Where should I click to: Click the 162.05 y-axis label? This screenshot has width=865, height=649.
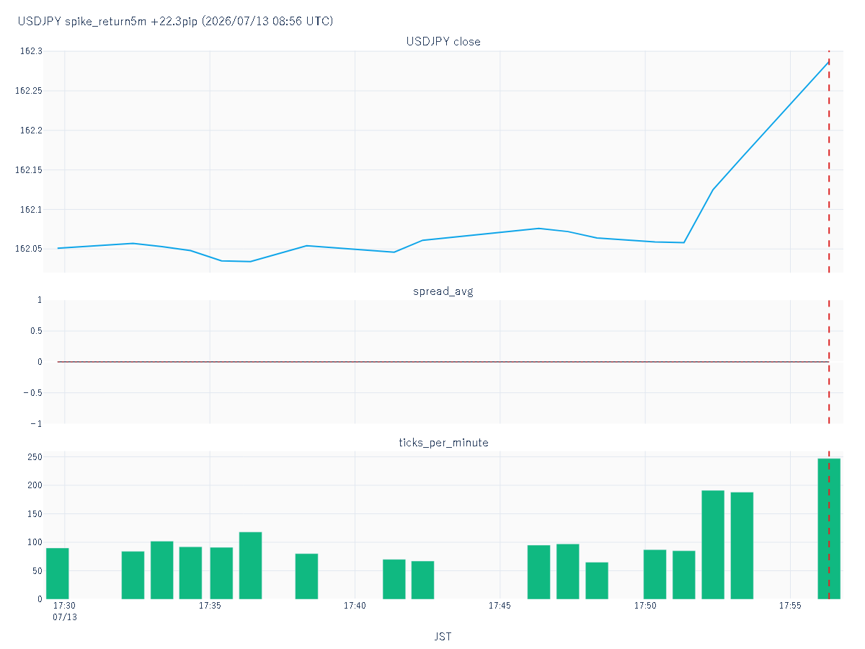(30, 249)
